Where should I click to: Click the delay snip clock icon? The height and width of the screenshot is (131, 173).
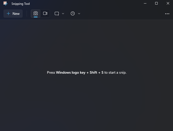[x=73, y=14]
